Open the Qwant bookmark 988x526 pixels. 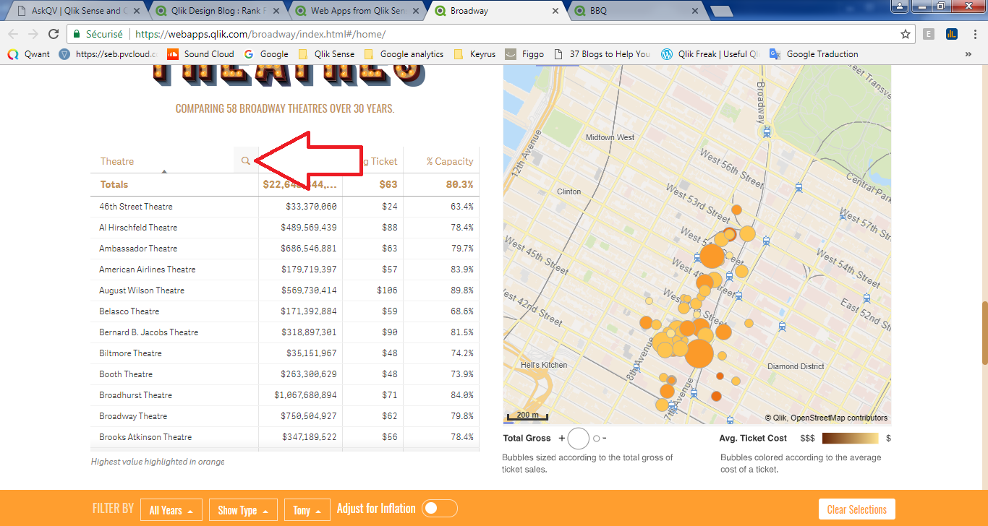point(29,54)
